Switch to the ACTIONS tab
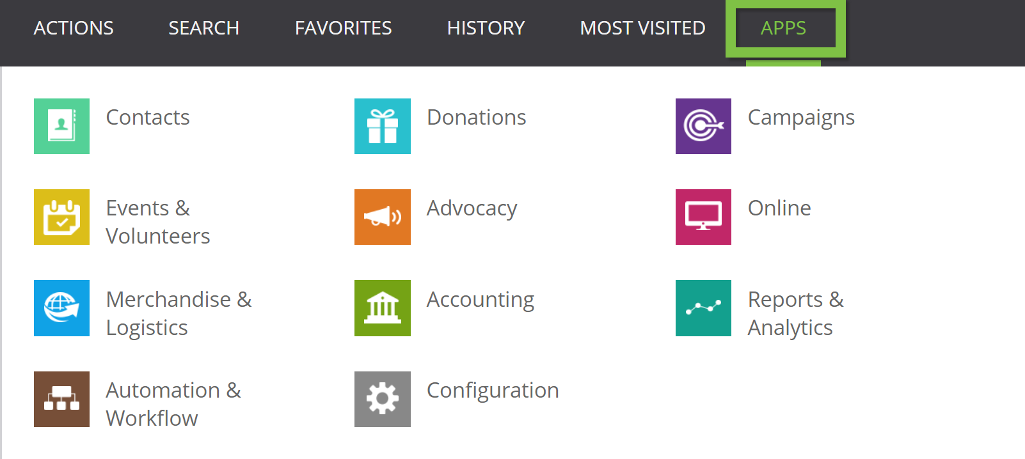1025x459 pixels. pyautogui.click(x=74, y=28)
